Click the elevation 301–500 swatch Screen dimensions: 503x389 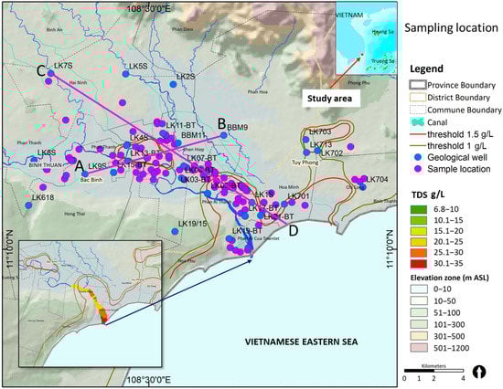point(419,336)
